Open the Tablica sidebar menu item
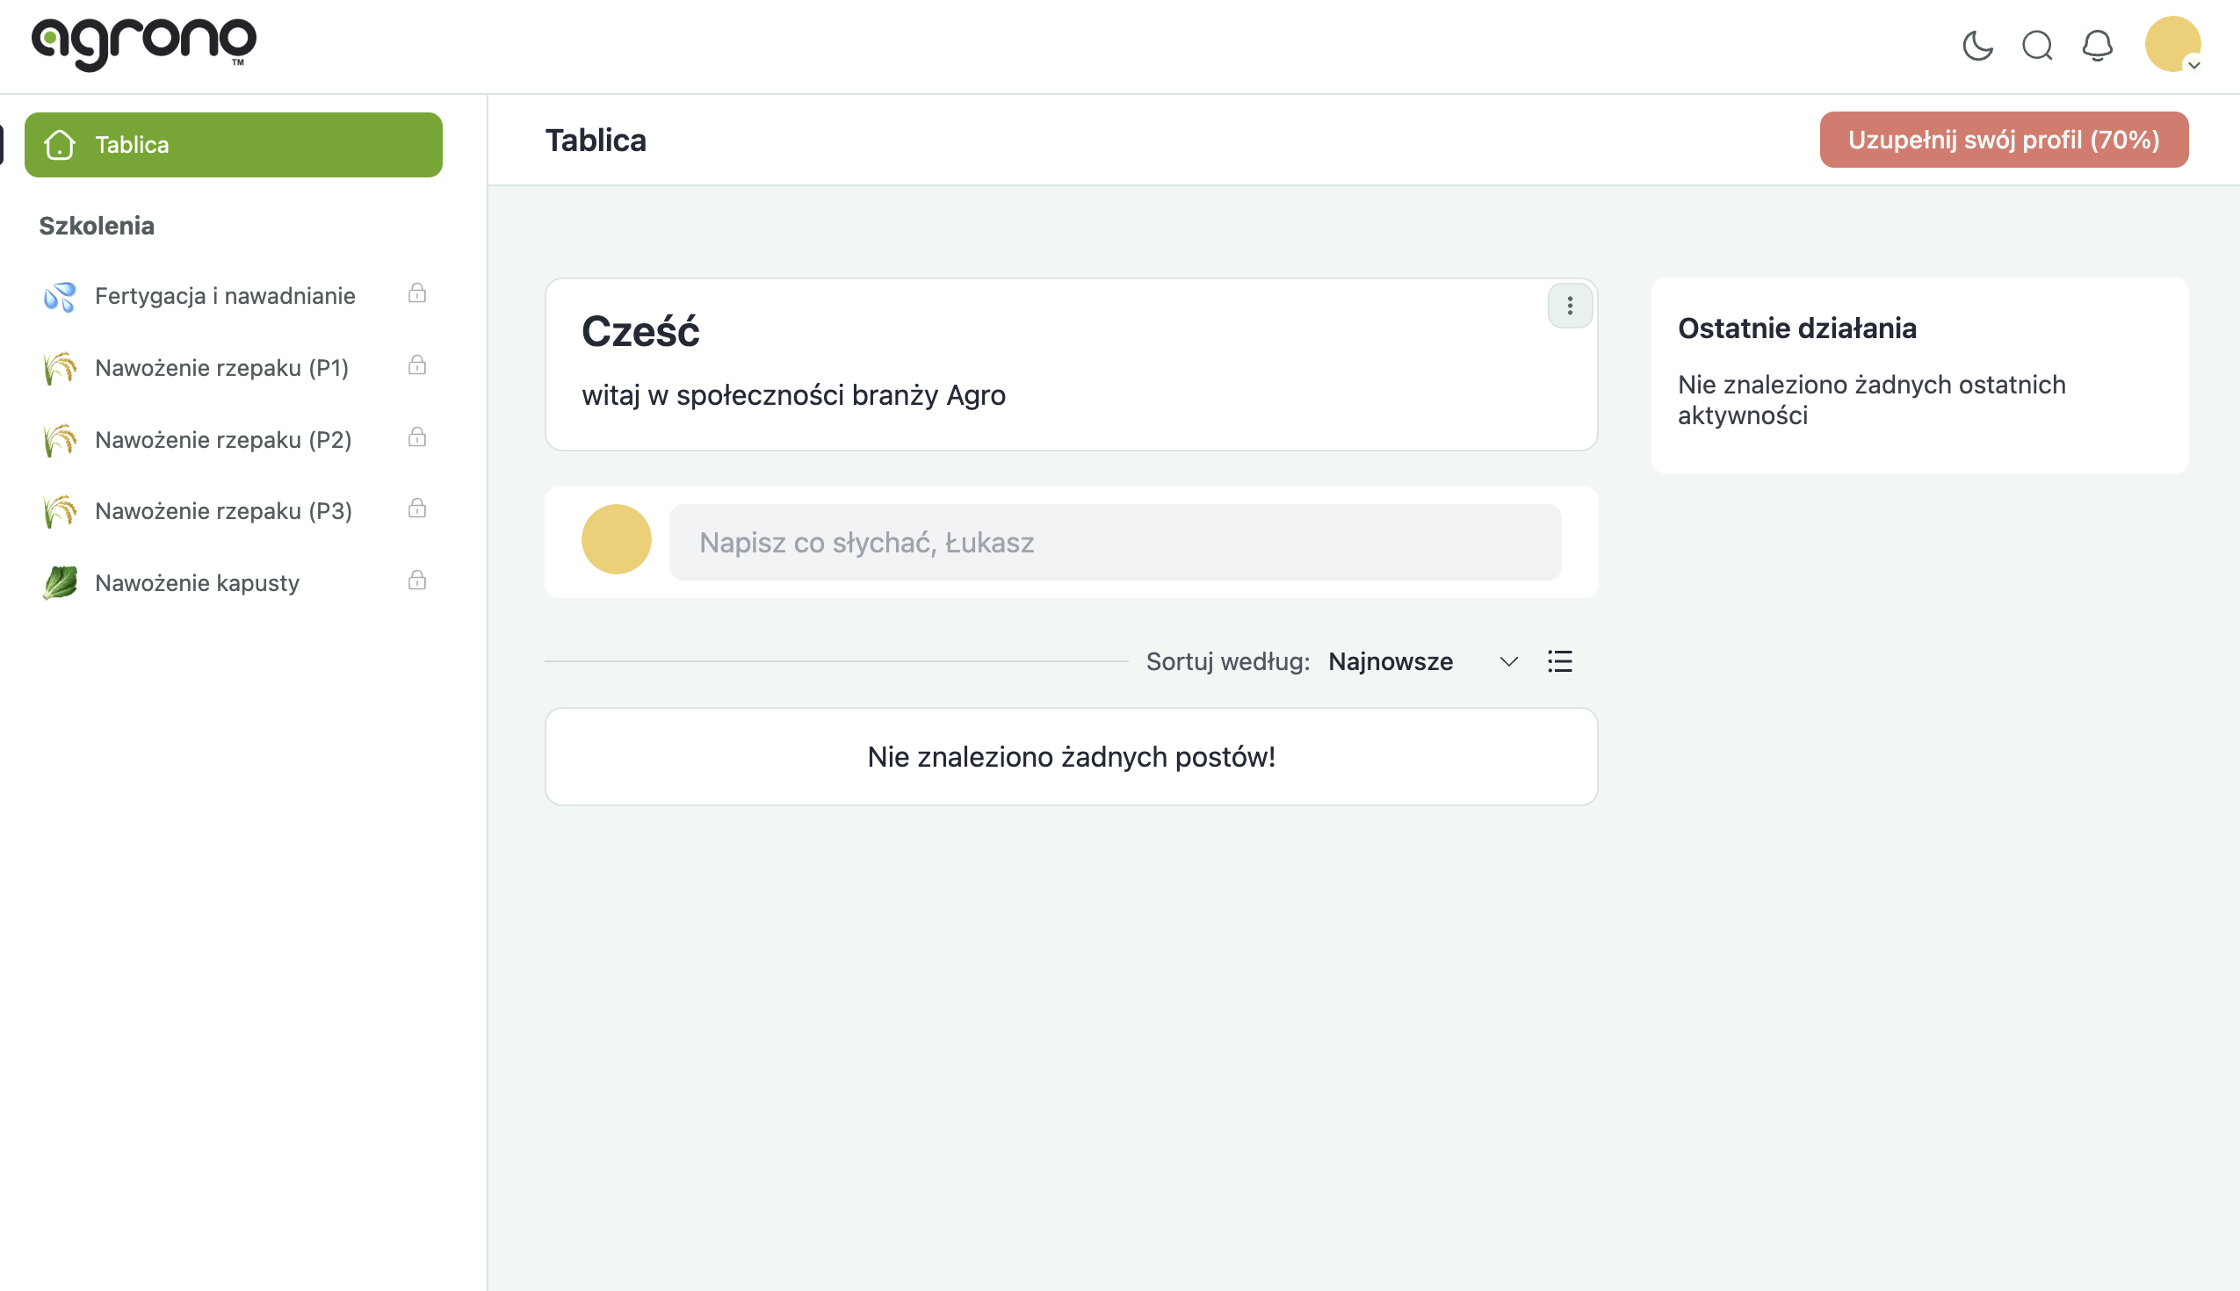Image resolution: width=2240 pixels, height=1291 pixels. (233, 145)
